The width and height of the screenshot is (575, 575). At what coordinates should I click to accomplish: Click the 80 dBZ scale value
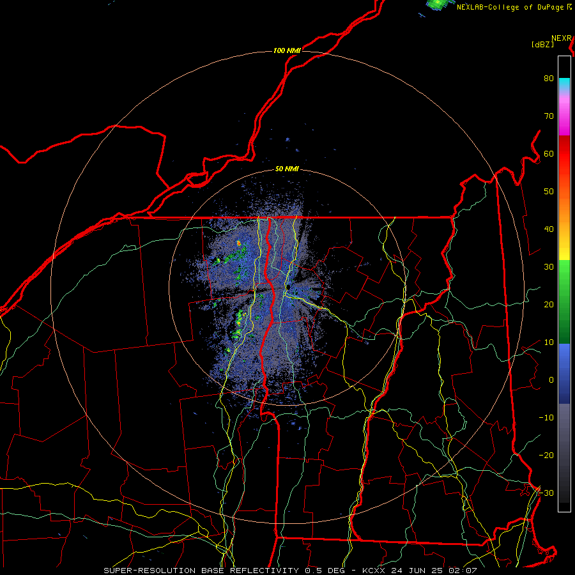pos(549,79)
